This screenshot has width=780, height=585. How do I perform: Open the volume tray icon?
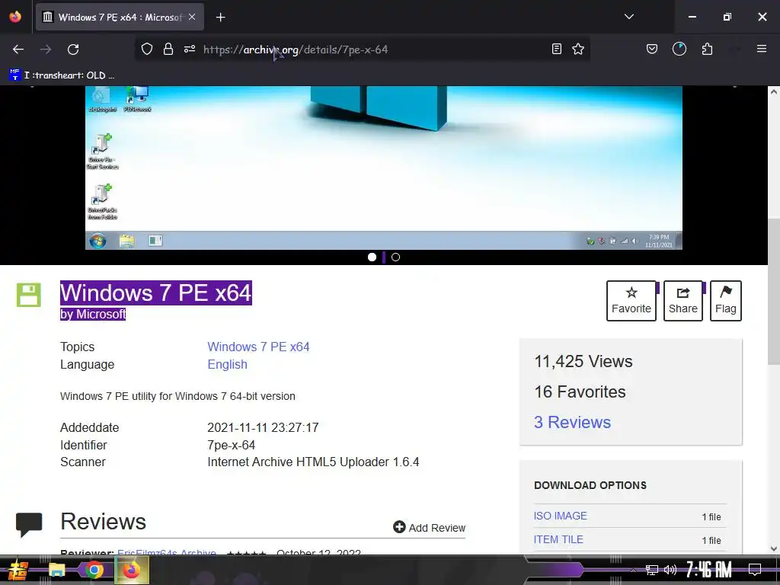tap(670, 570)
